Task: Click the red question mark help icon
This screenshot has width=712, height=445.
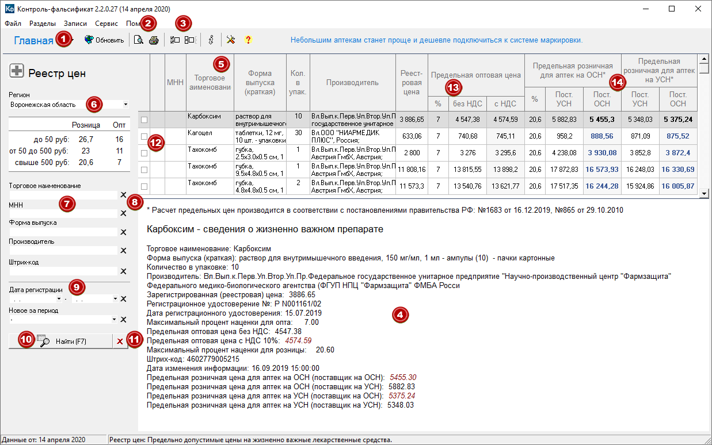Action: pyautogui.click(x=248, y=40)
